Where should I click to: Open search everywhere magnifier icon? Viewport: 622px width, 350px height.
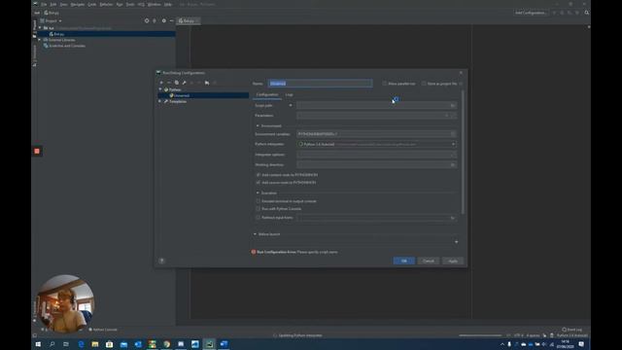(587, 13)
